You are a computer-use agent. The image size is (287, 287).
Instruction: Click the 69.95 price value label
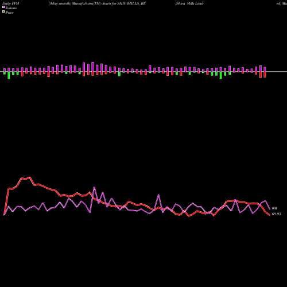[276, 214]
